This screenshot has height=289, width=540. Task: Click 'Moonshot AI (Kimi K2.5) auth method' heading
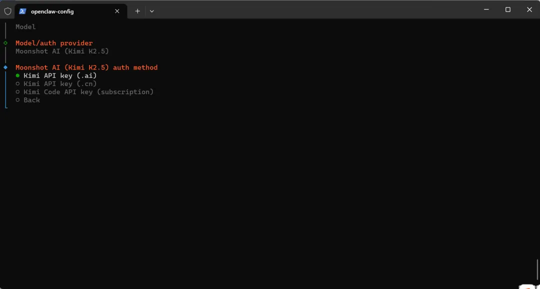(86, 67)
